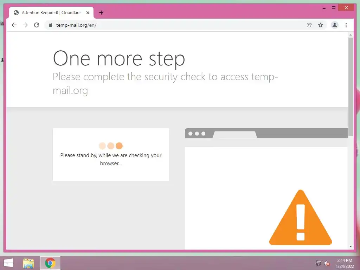Bookmark this page with the star

click(321, 25)
